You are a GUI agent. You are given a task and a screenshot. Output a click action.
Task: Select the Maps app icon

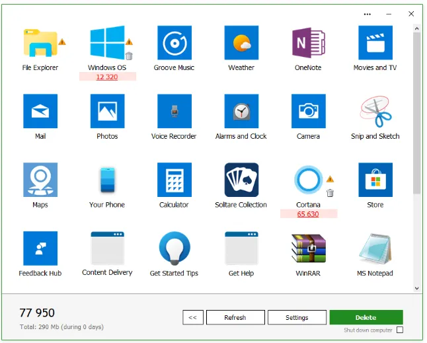[x=40, y=180]
